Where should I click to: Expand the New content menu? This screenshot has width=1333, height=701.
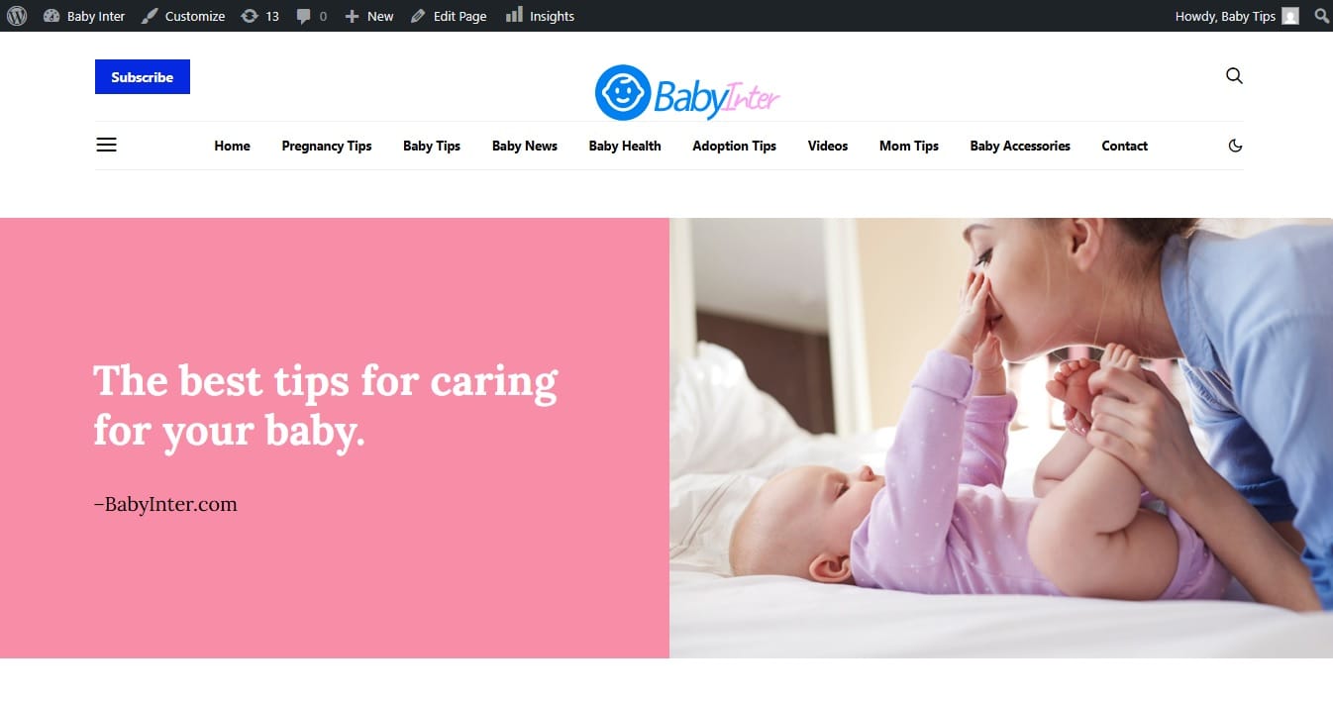point(368,16)
